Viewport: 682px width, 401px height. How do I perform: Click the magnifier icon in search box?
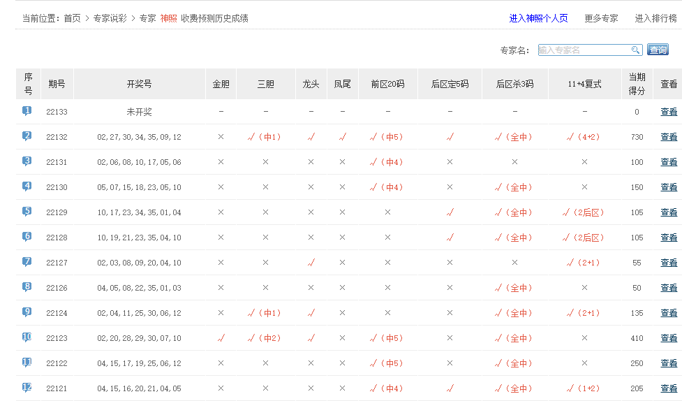coord(635,50)
